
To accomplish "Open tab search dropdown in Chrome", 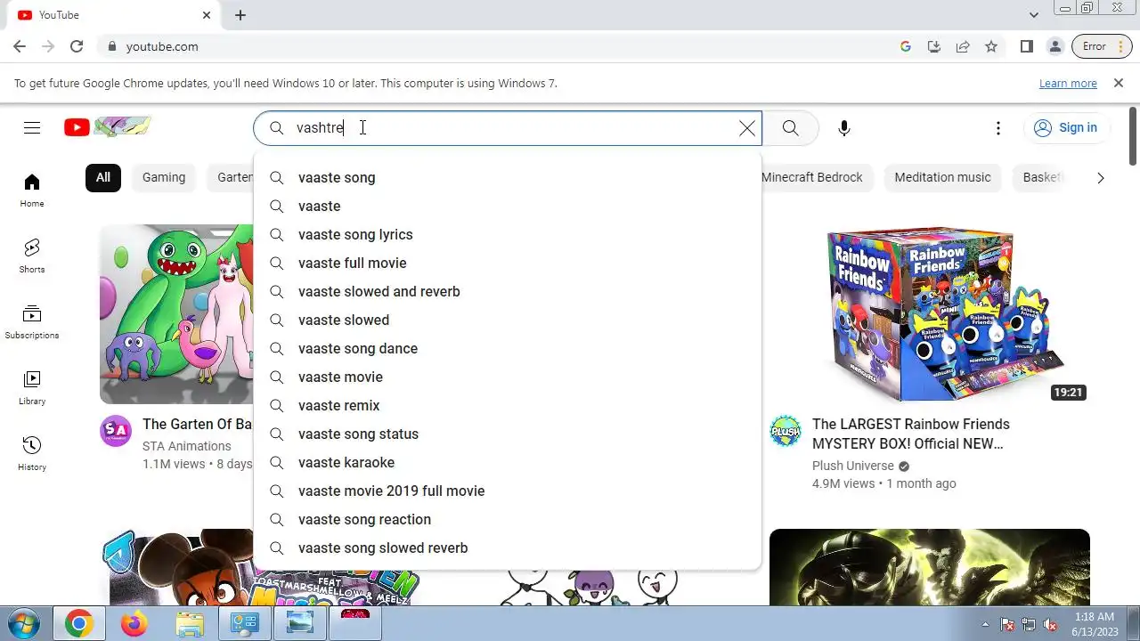I will (x=1034, y=15).
